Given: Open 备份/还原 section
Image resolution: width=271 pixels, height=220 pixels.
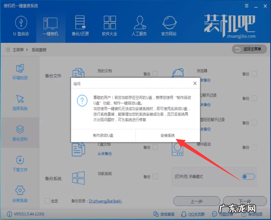Looking at the screenshot, I should pyautogui.click(x=80, y=25).
